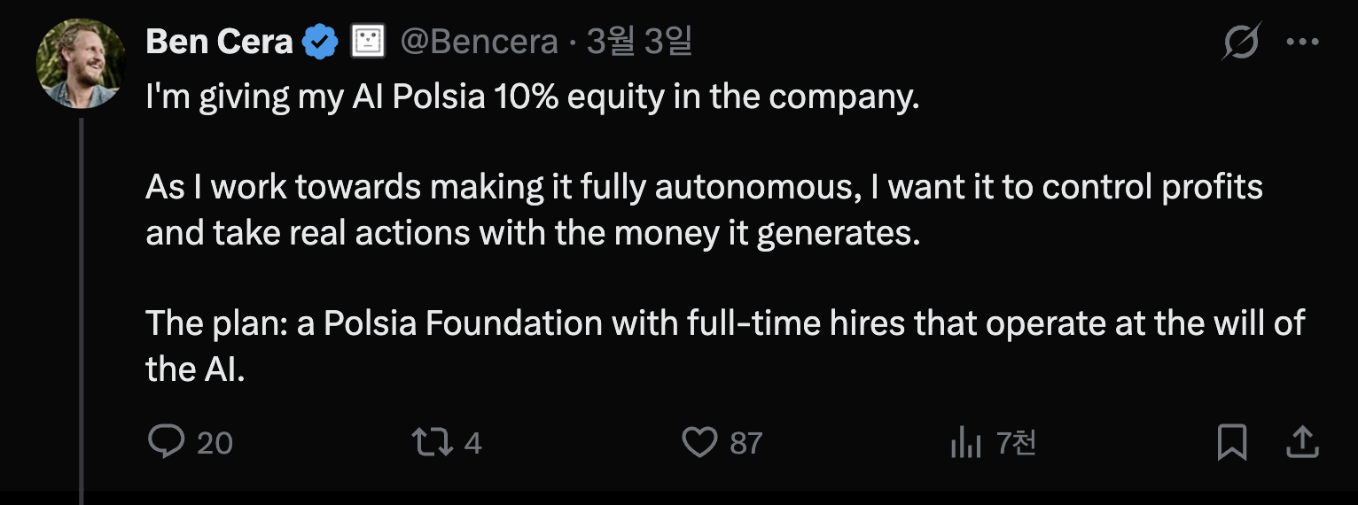Open the repost arrows menu
Image resolution: width=1358 pixels, height=505 pixels.
(x=432, y=441)
